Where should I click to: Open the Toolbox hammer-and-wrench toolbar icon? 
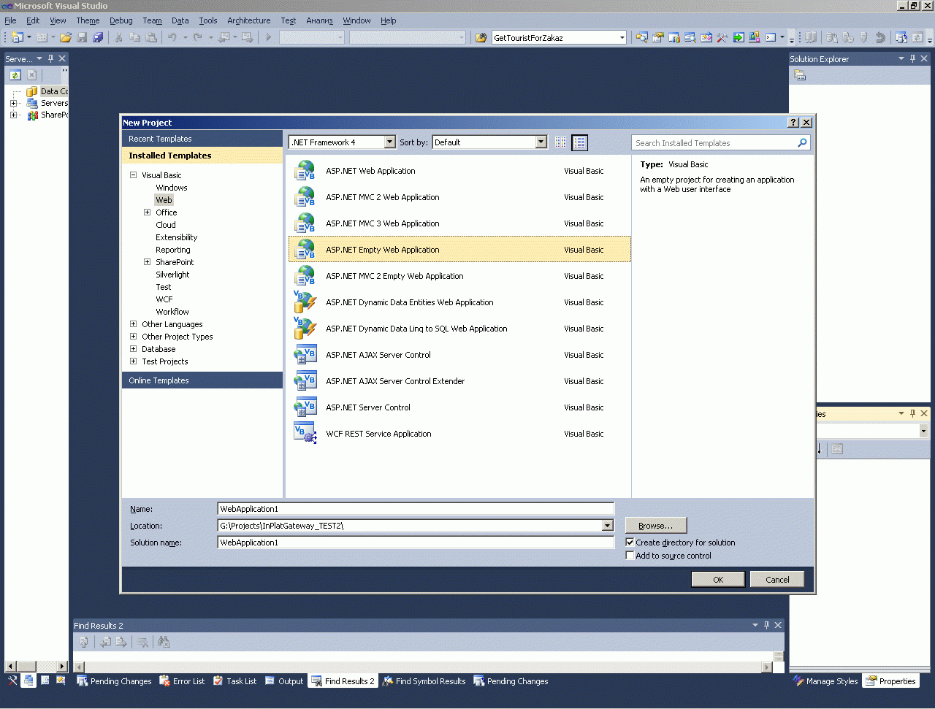click(x=722, y=37)
